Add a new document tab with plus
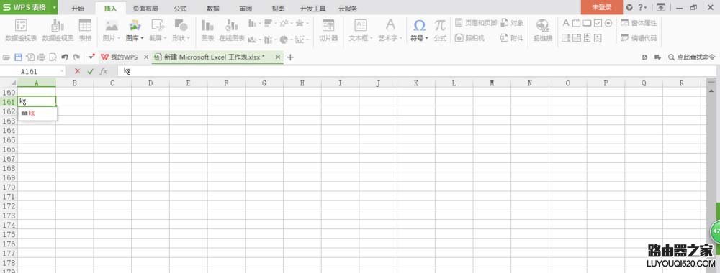Viewport: 720px width, 273px height. (x=290, y=57)
